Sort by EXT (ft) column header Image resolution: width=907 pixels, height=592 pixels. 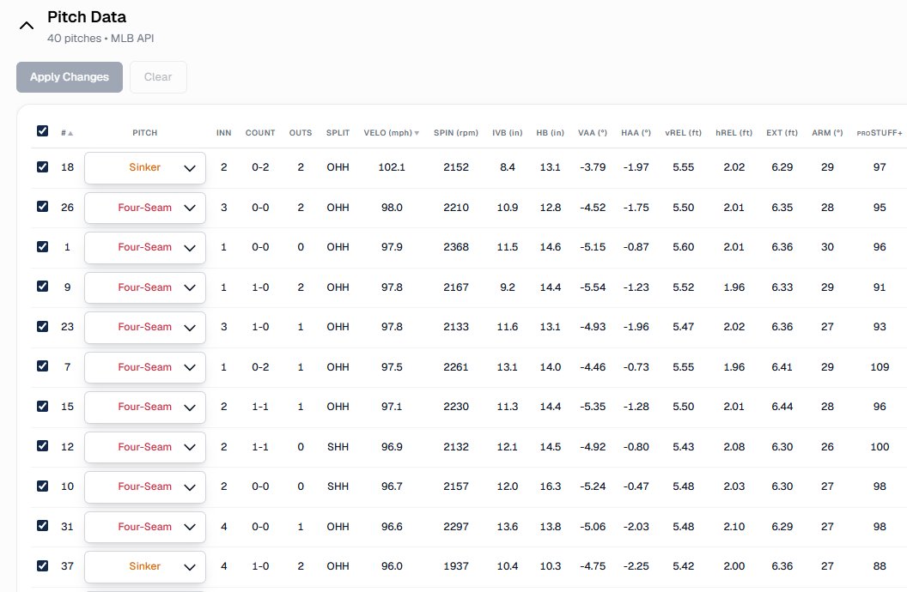[x=782, y=133]
